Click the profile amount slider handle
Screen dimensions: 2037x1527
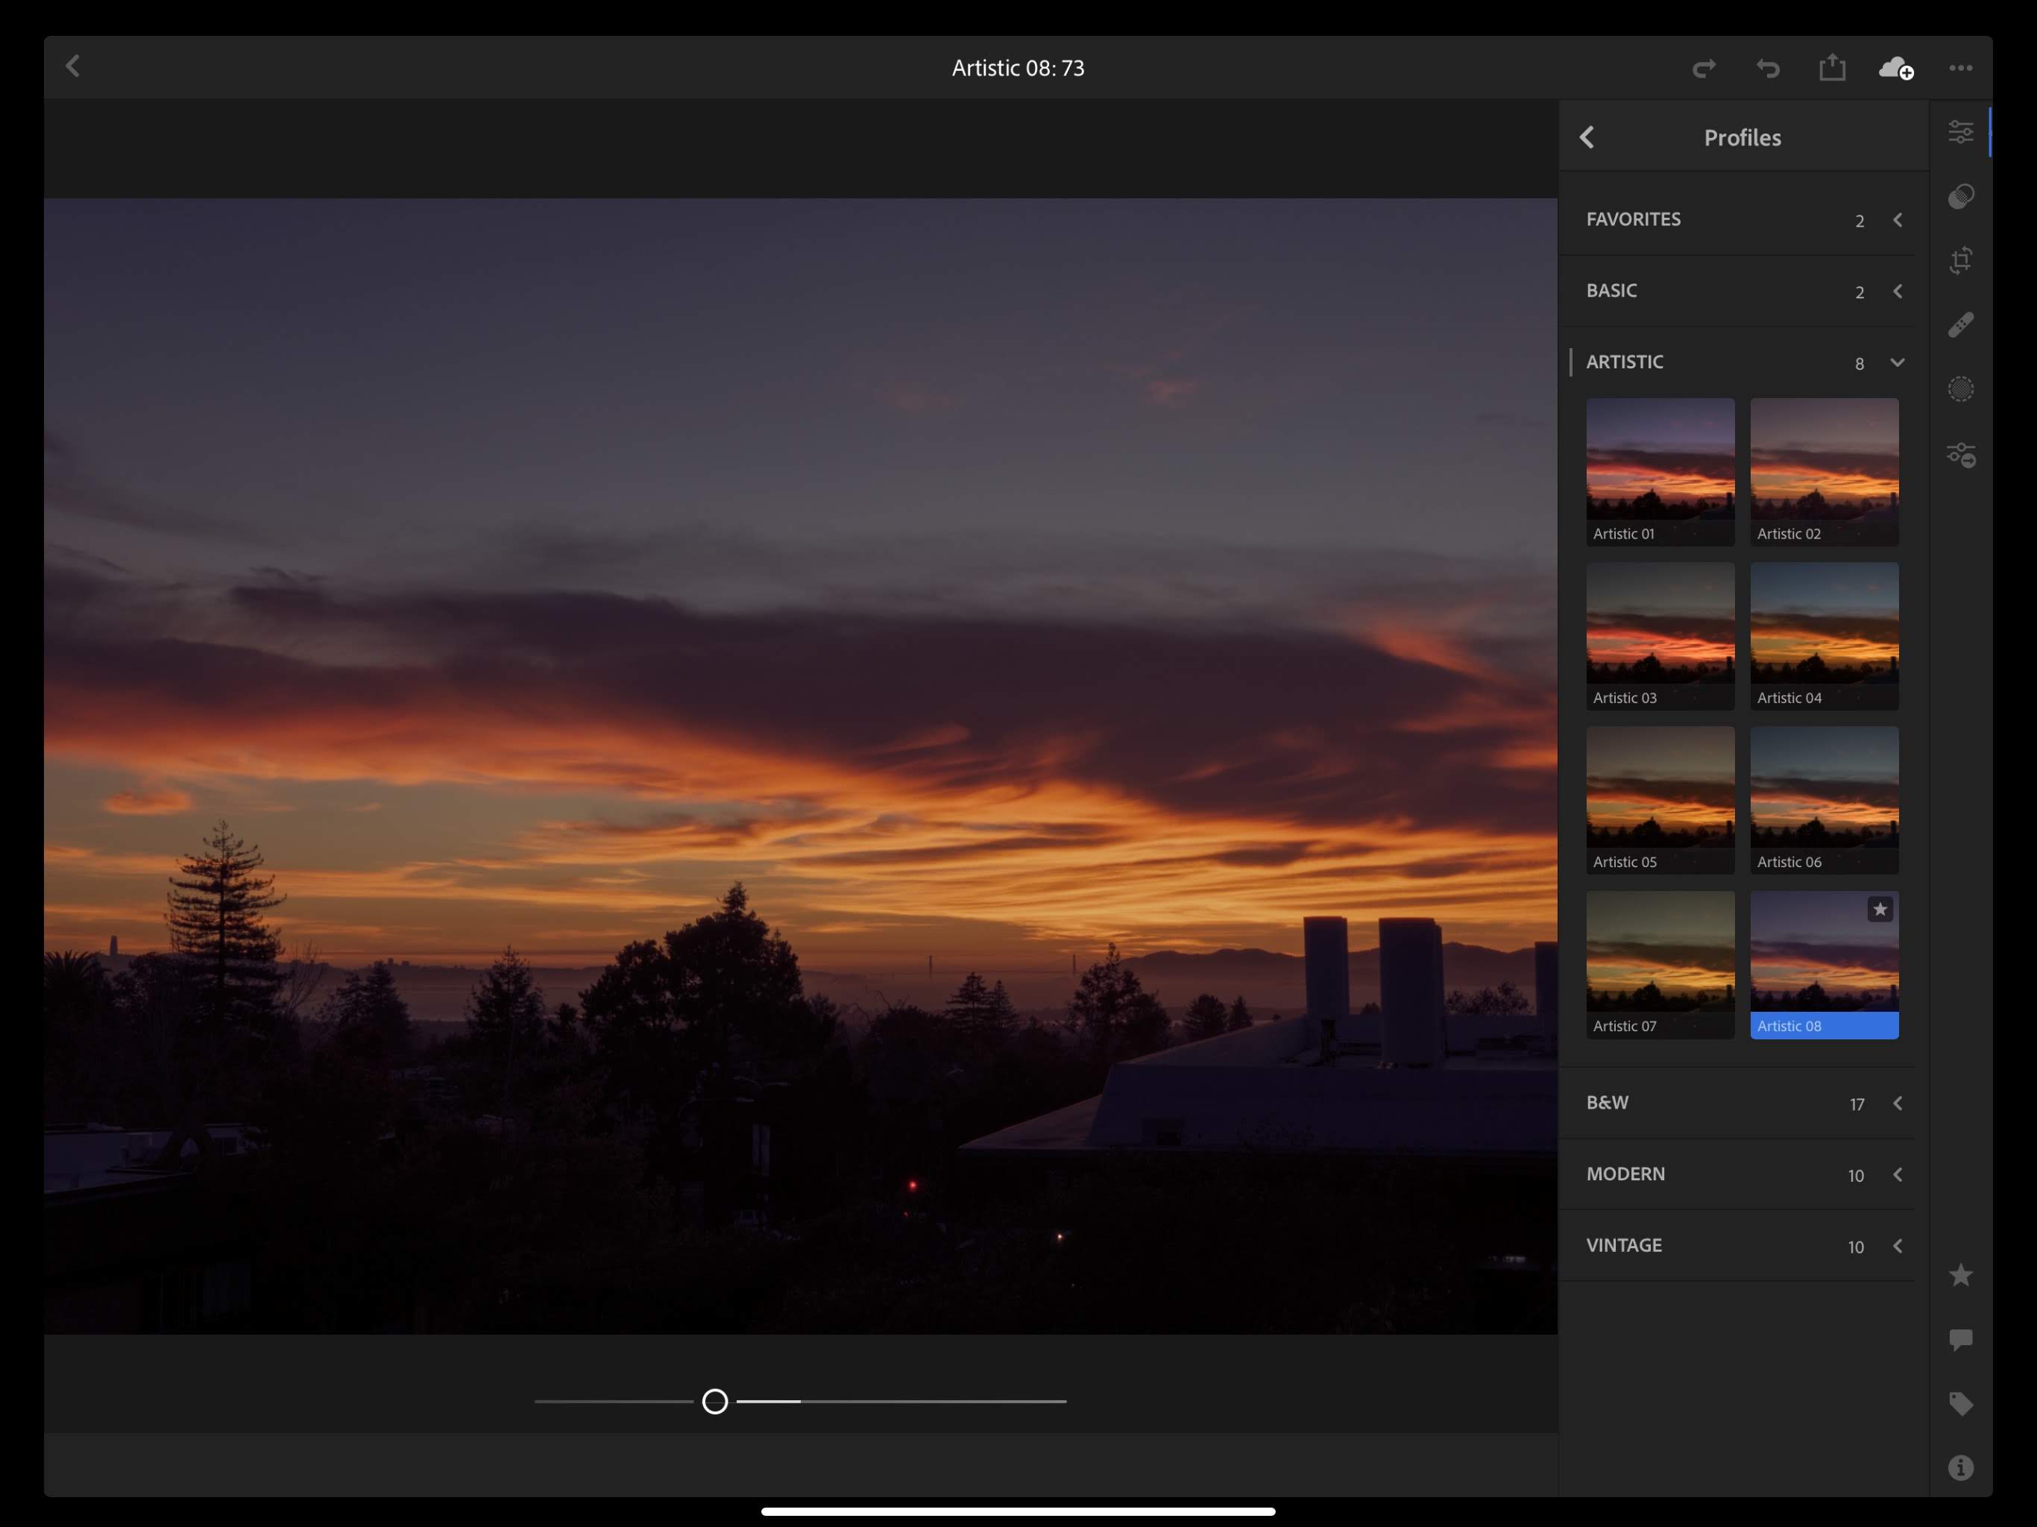714,1402
